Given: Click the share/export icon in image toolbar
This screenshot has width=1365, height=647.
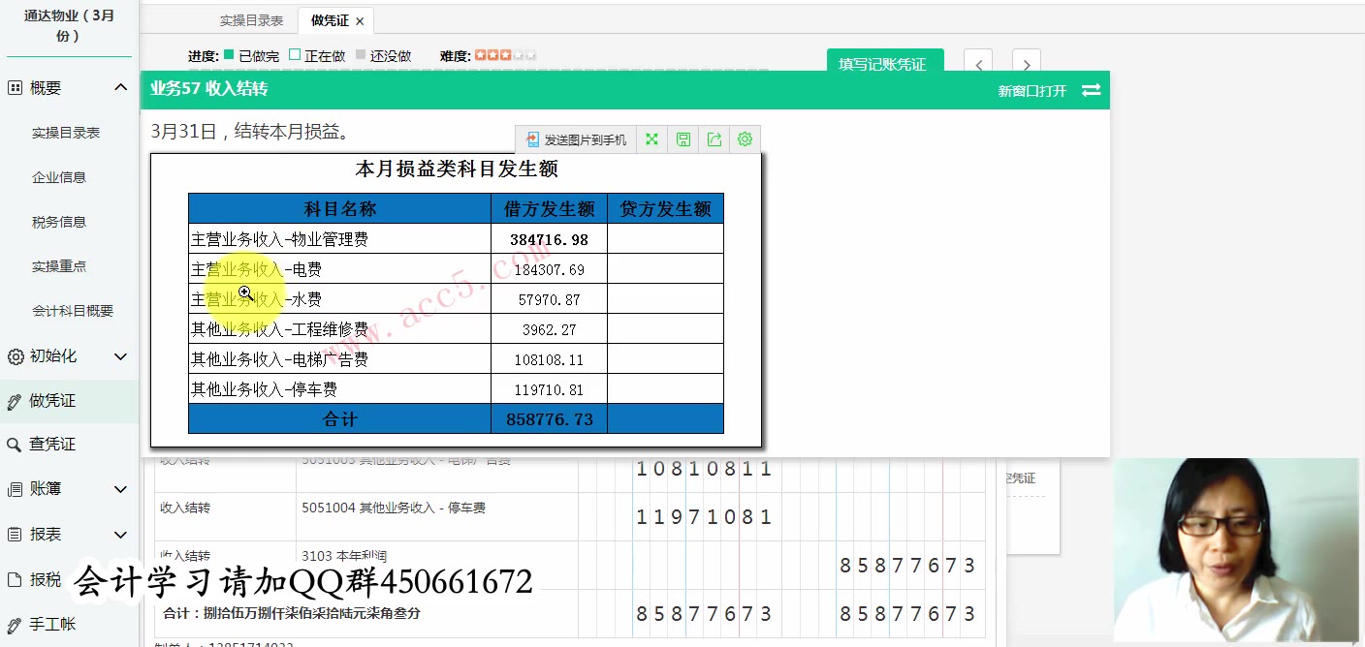Looking at the screenshot, I should (714, 139).
